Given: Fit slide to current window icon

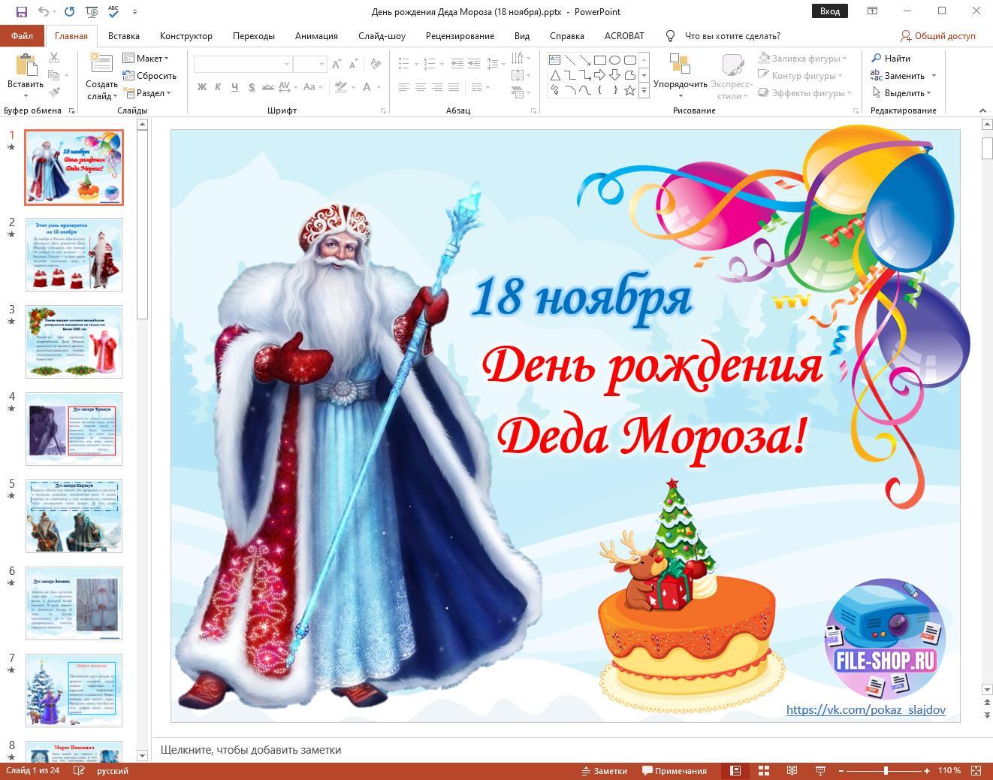Looking at the screenshot, I should (x=976, y=770).
